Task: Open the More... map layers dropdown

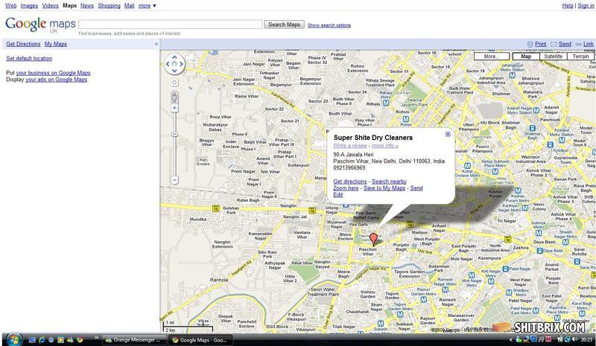Action: (492, 57)
